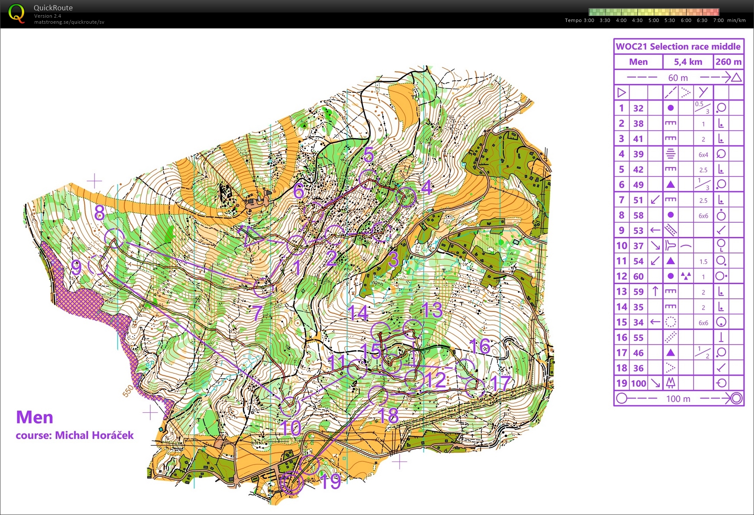Click the '60 m' start distance row
This screenshot has height=515, width=754.
[x=678, y=78]
